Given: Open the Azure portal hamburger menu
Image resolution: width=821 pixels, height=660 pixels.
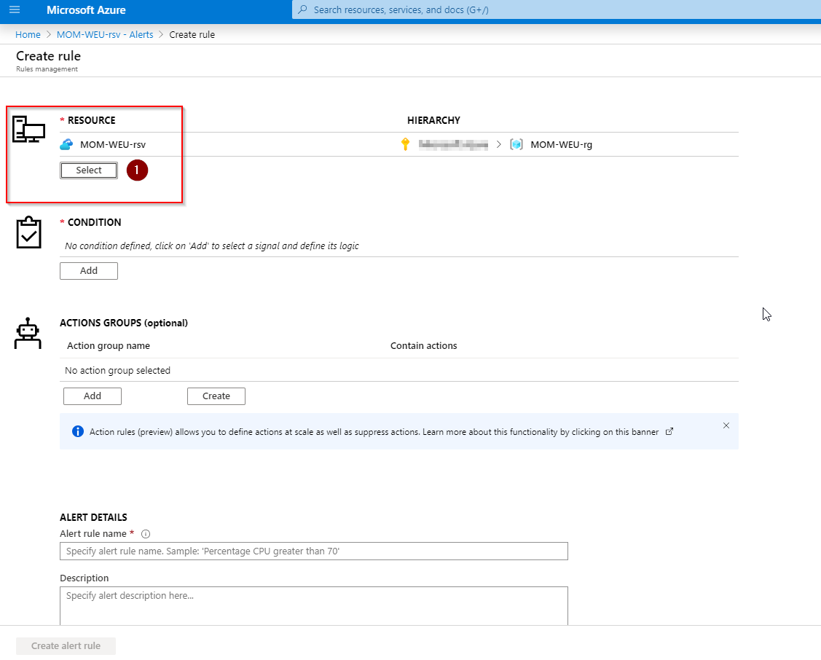Looking at the screenshot, I should [x=15, y=10].
